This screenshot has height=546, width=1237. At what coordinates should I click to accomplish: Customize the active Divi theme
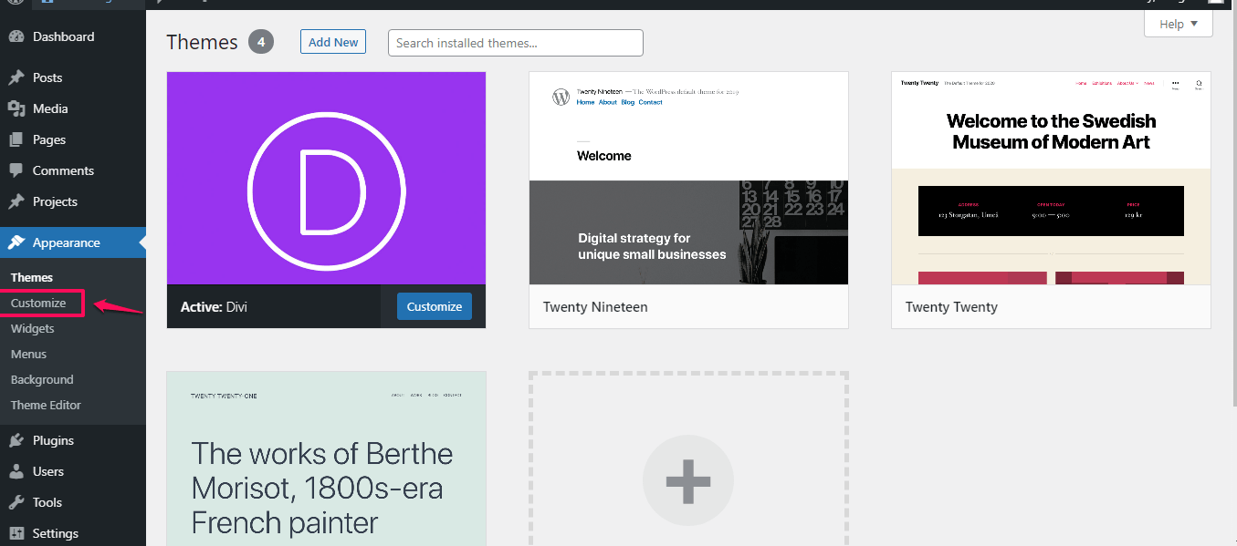click(x=434, y=306)
